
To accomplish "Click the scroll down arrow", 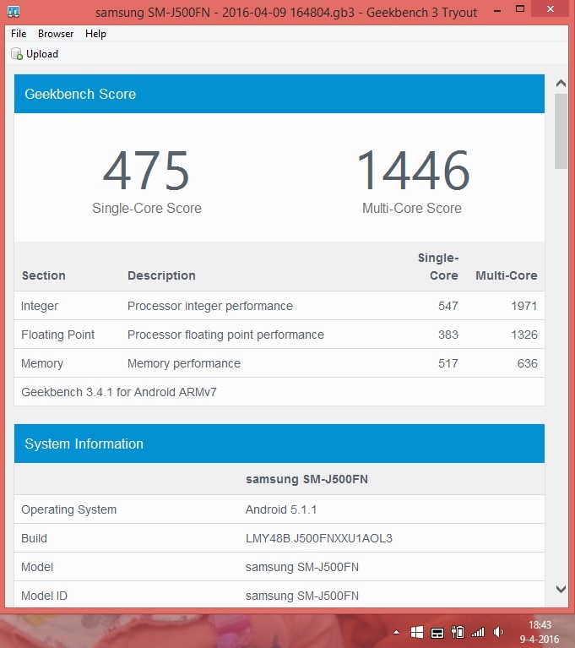I will pyautogui.click(x=561, y=589).
